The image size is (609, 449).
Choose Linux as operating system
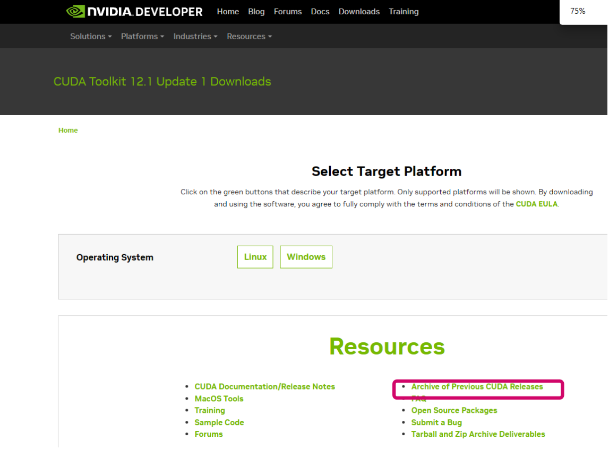[255, 257]
